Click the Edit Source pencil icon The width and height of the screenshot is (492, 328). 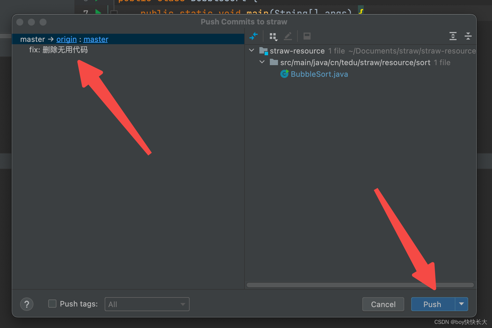[288, 36]
